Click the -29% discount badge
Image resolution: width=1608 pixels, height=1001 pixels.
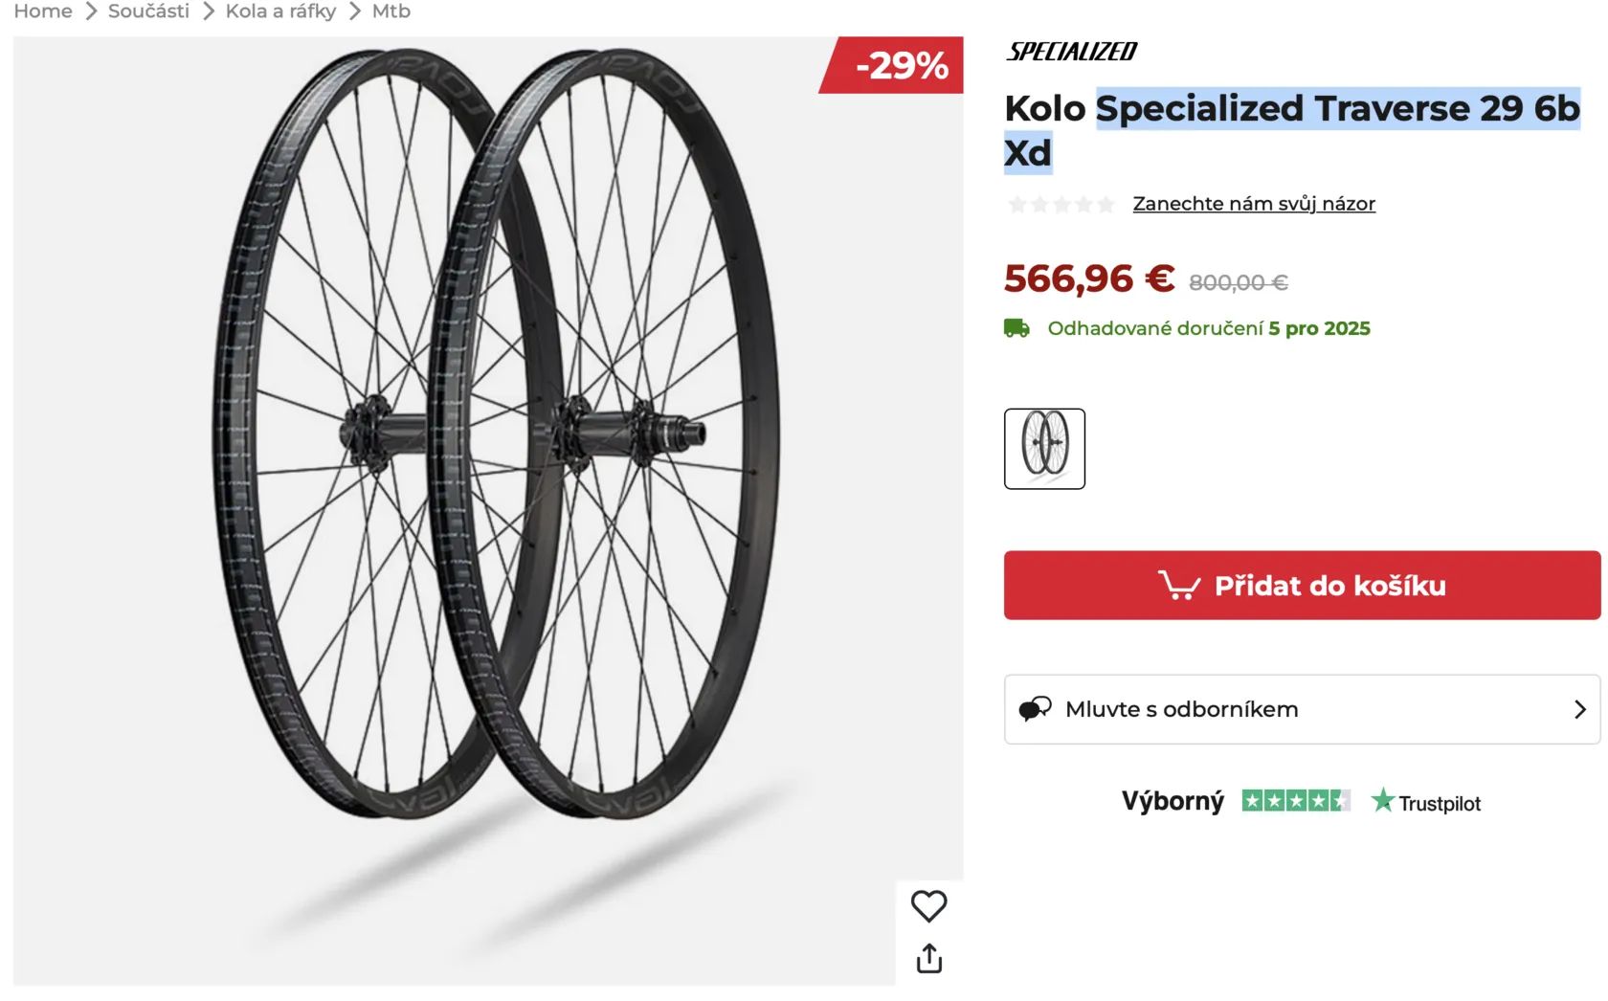pyautogui.click(x=900, y=65)
